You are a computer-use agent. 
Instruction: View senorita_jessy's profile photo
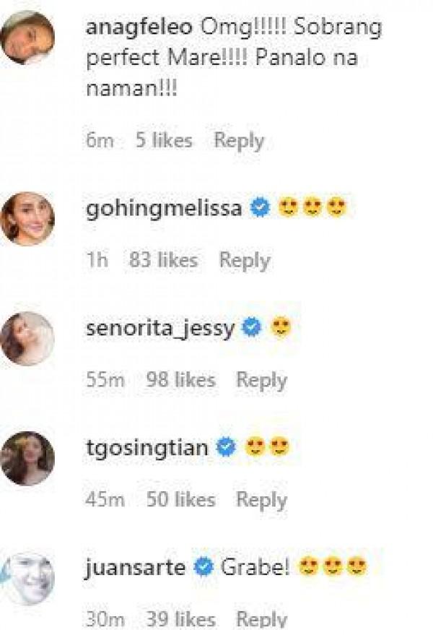(x=28, y=338)
